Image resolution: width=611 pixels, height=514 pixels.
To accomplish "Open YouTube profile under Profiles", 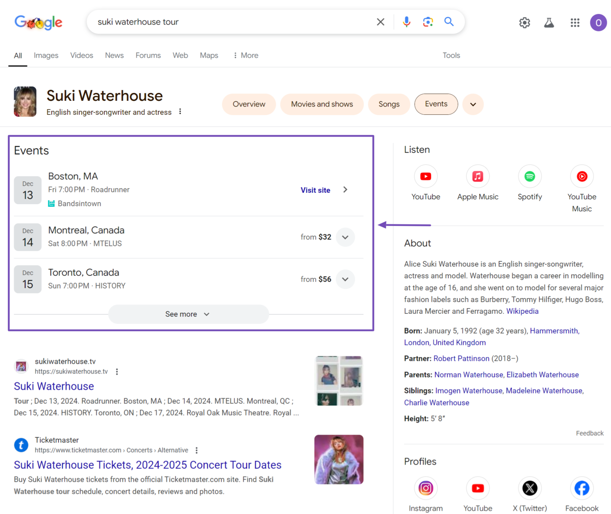I will [477, 495].
